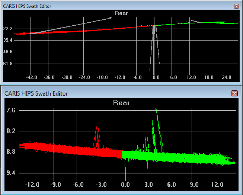Click the upper window's 'CARIS HIPS Swath Editor' title

(27, 6)
